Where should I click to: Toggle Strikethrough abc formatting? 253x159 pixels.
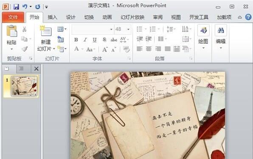click(114, 40)
